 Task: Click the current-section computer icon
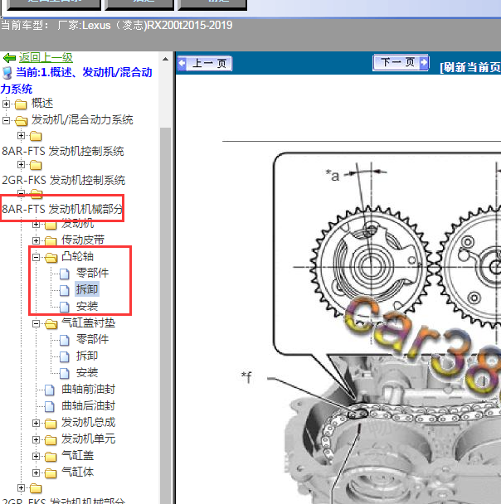tap(7, 73)
